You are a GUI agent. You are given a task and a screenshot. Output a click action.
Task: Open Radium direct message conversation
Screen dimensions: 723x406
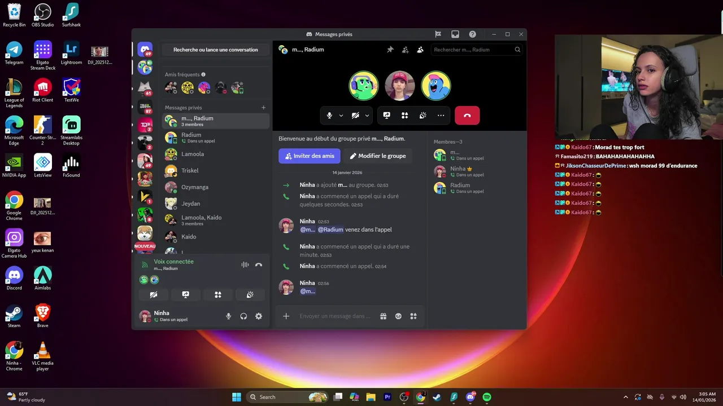pyautogui.click(x=216, y=138)
